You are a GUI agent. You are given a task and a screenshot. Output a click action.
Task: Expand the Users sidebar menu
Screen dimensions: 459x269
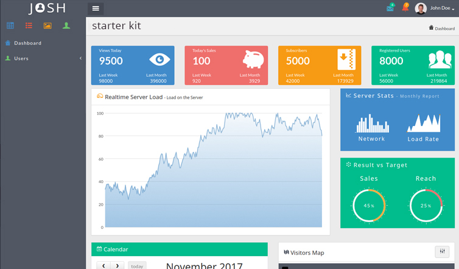tap(43, 58)
